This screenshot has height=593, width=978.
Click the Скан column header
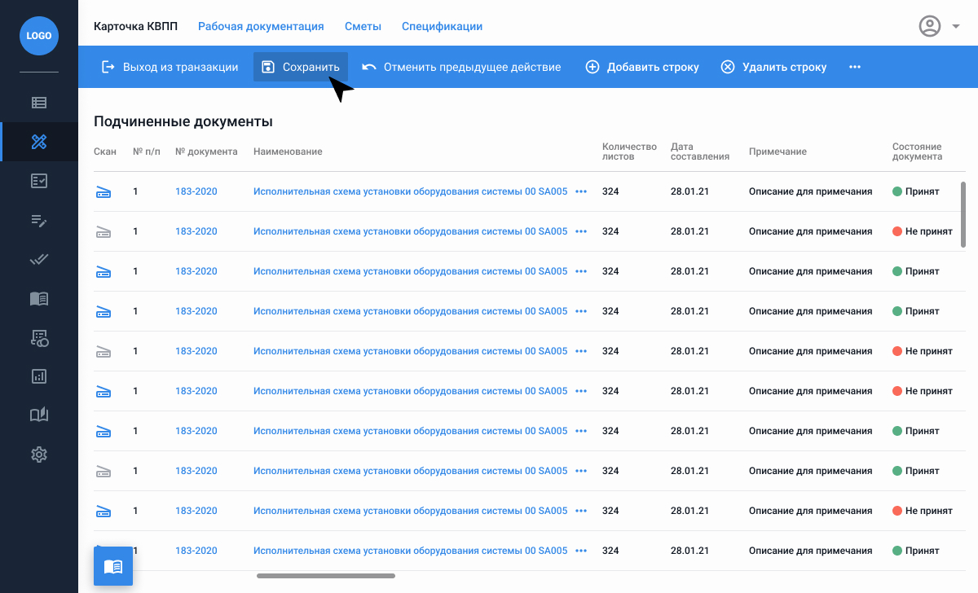tap(105, 152)
